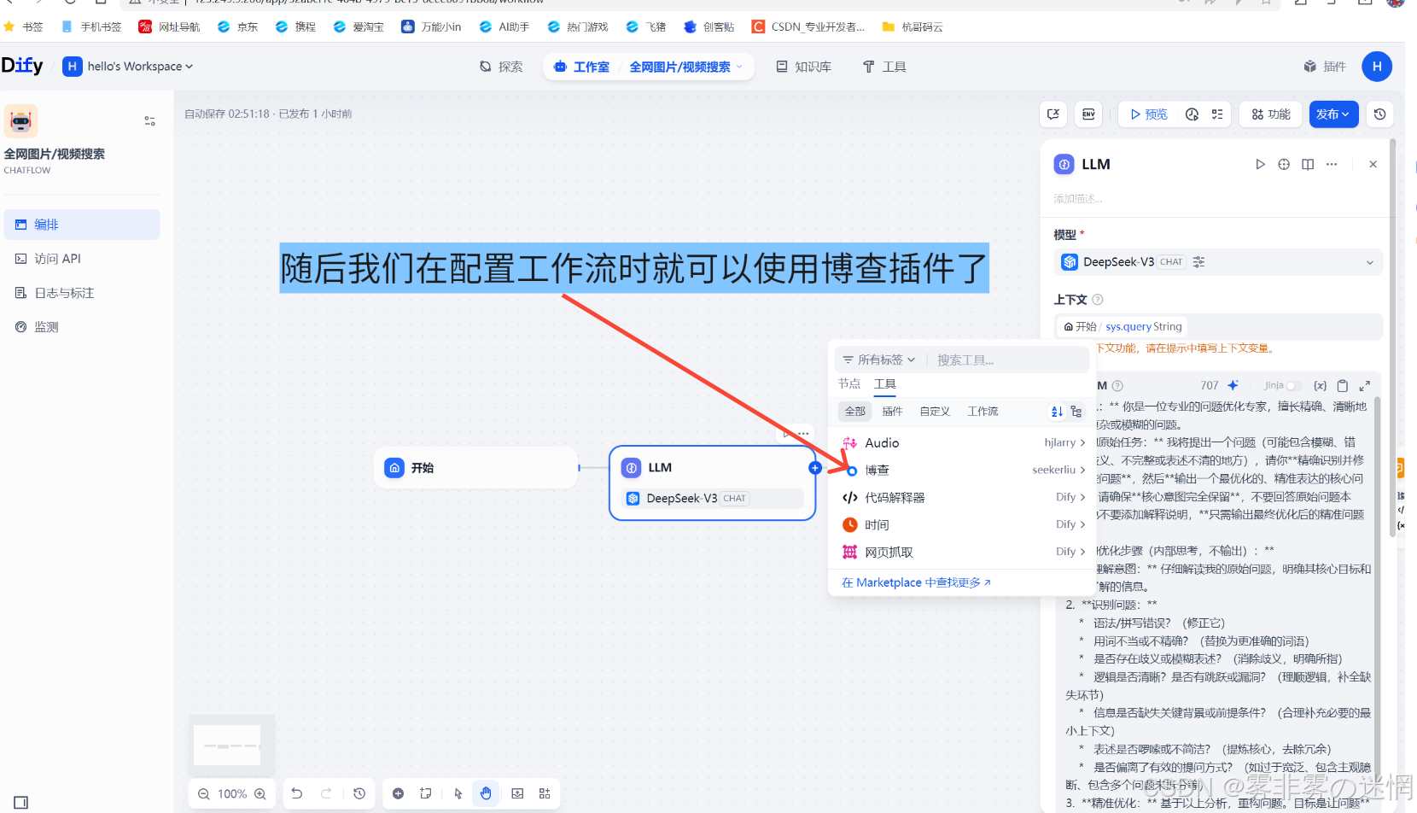Expand prompt editor to fullscreen
This screenshot has height=813, width=1417.
(x=1364, y=385)
